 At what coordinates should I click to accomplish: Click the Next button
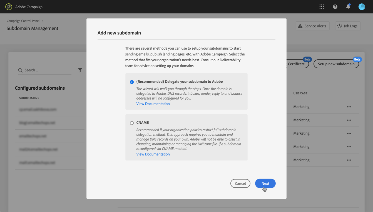(x=265, y=183)
